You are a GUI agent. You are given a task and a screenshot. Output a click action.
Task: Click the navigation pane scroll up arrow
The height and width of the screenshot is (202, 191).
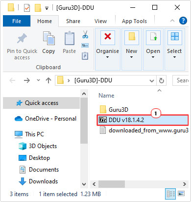pyautogui.click(x=84, y=94)
